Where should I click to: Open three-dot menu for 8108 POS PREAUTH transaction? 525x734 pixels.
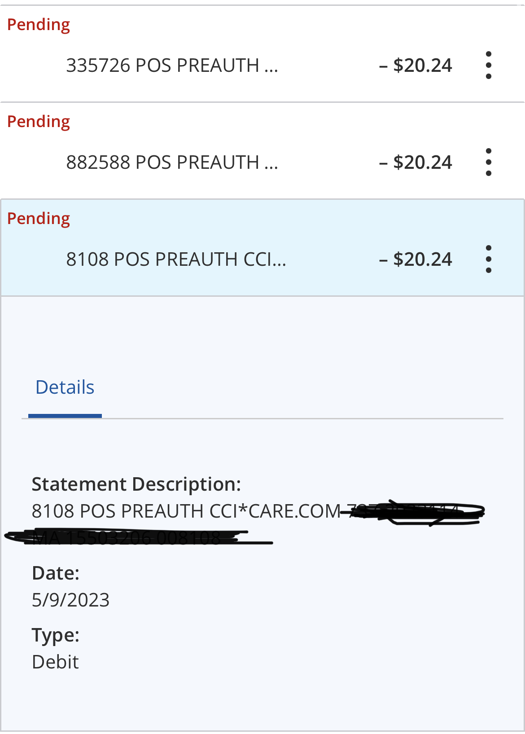(488, 259)
